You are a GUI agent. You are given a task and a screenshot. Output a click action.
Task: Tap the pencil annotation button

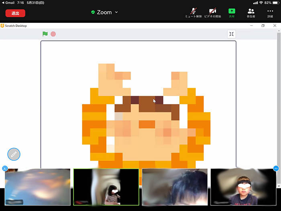(14, 154)
